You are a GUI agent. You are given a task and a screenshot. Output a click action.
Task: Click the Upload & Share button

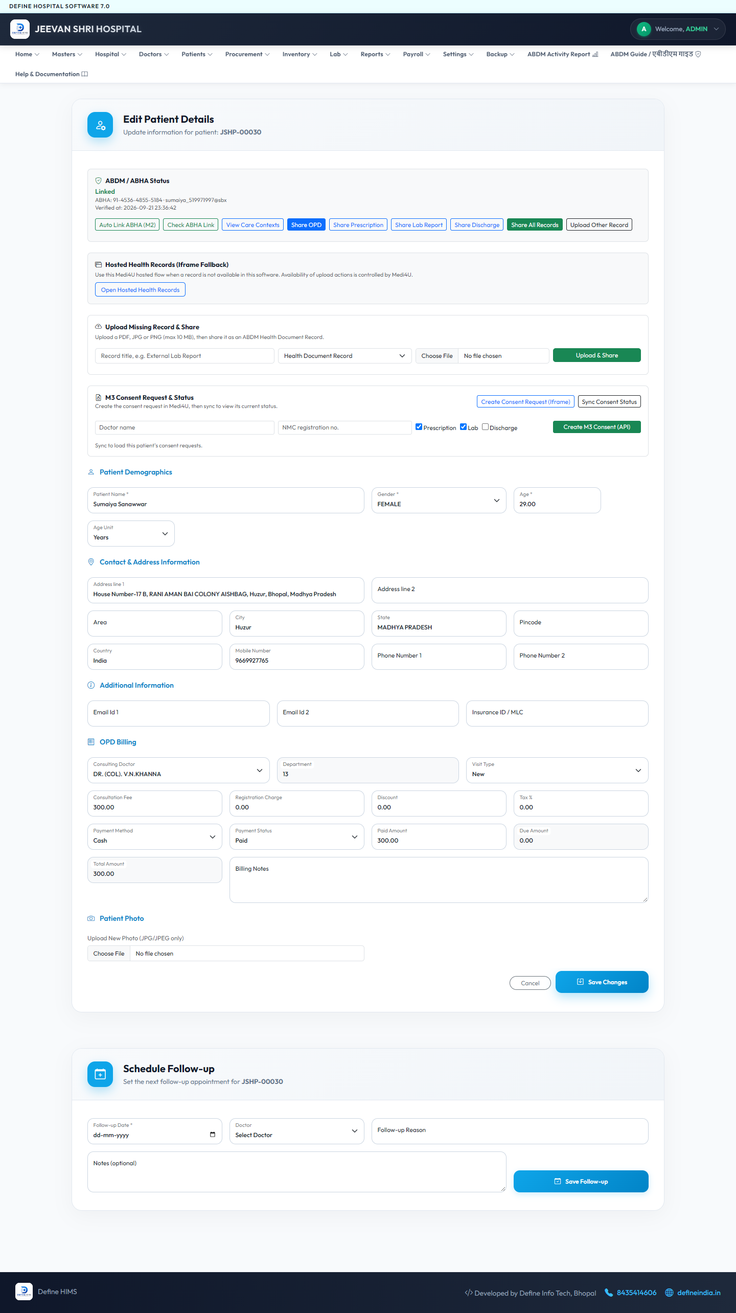pyautogui.click(x=596, y=355)
